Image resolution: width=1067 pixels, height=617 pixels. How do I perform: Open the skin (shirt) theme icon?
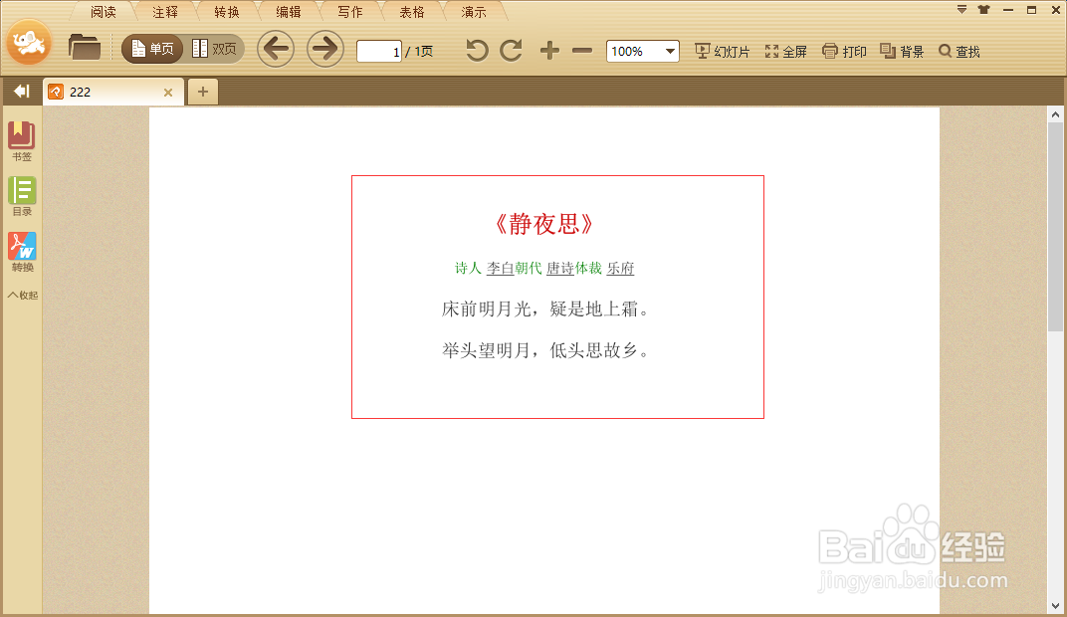coord(984,10)
